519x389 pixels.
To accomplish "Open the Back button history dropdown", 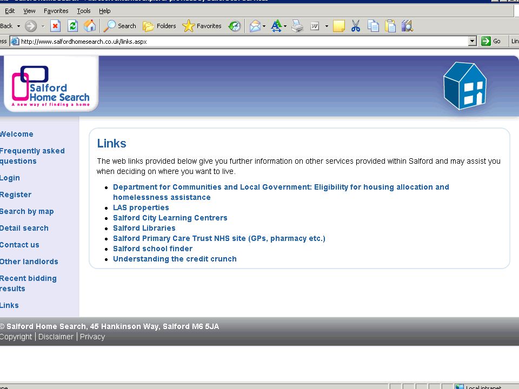I will click(x=18, y=26).
